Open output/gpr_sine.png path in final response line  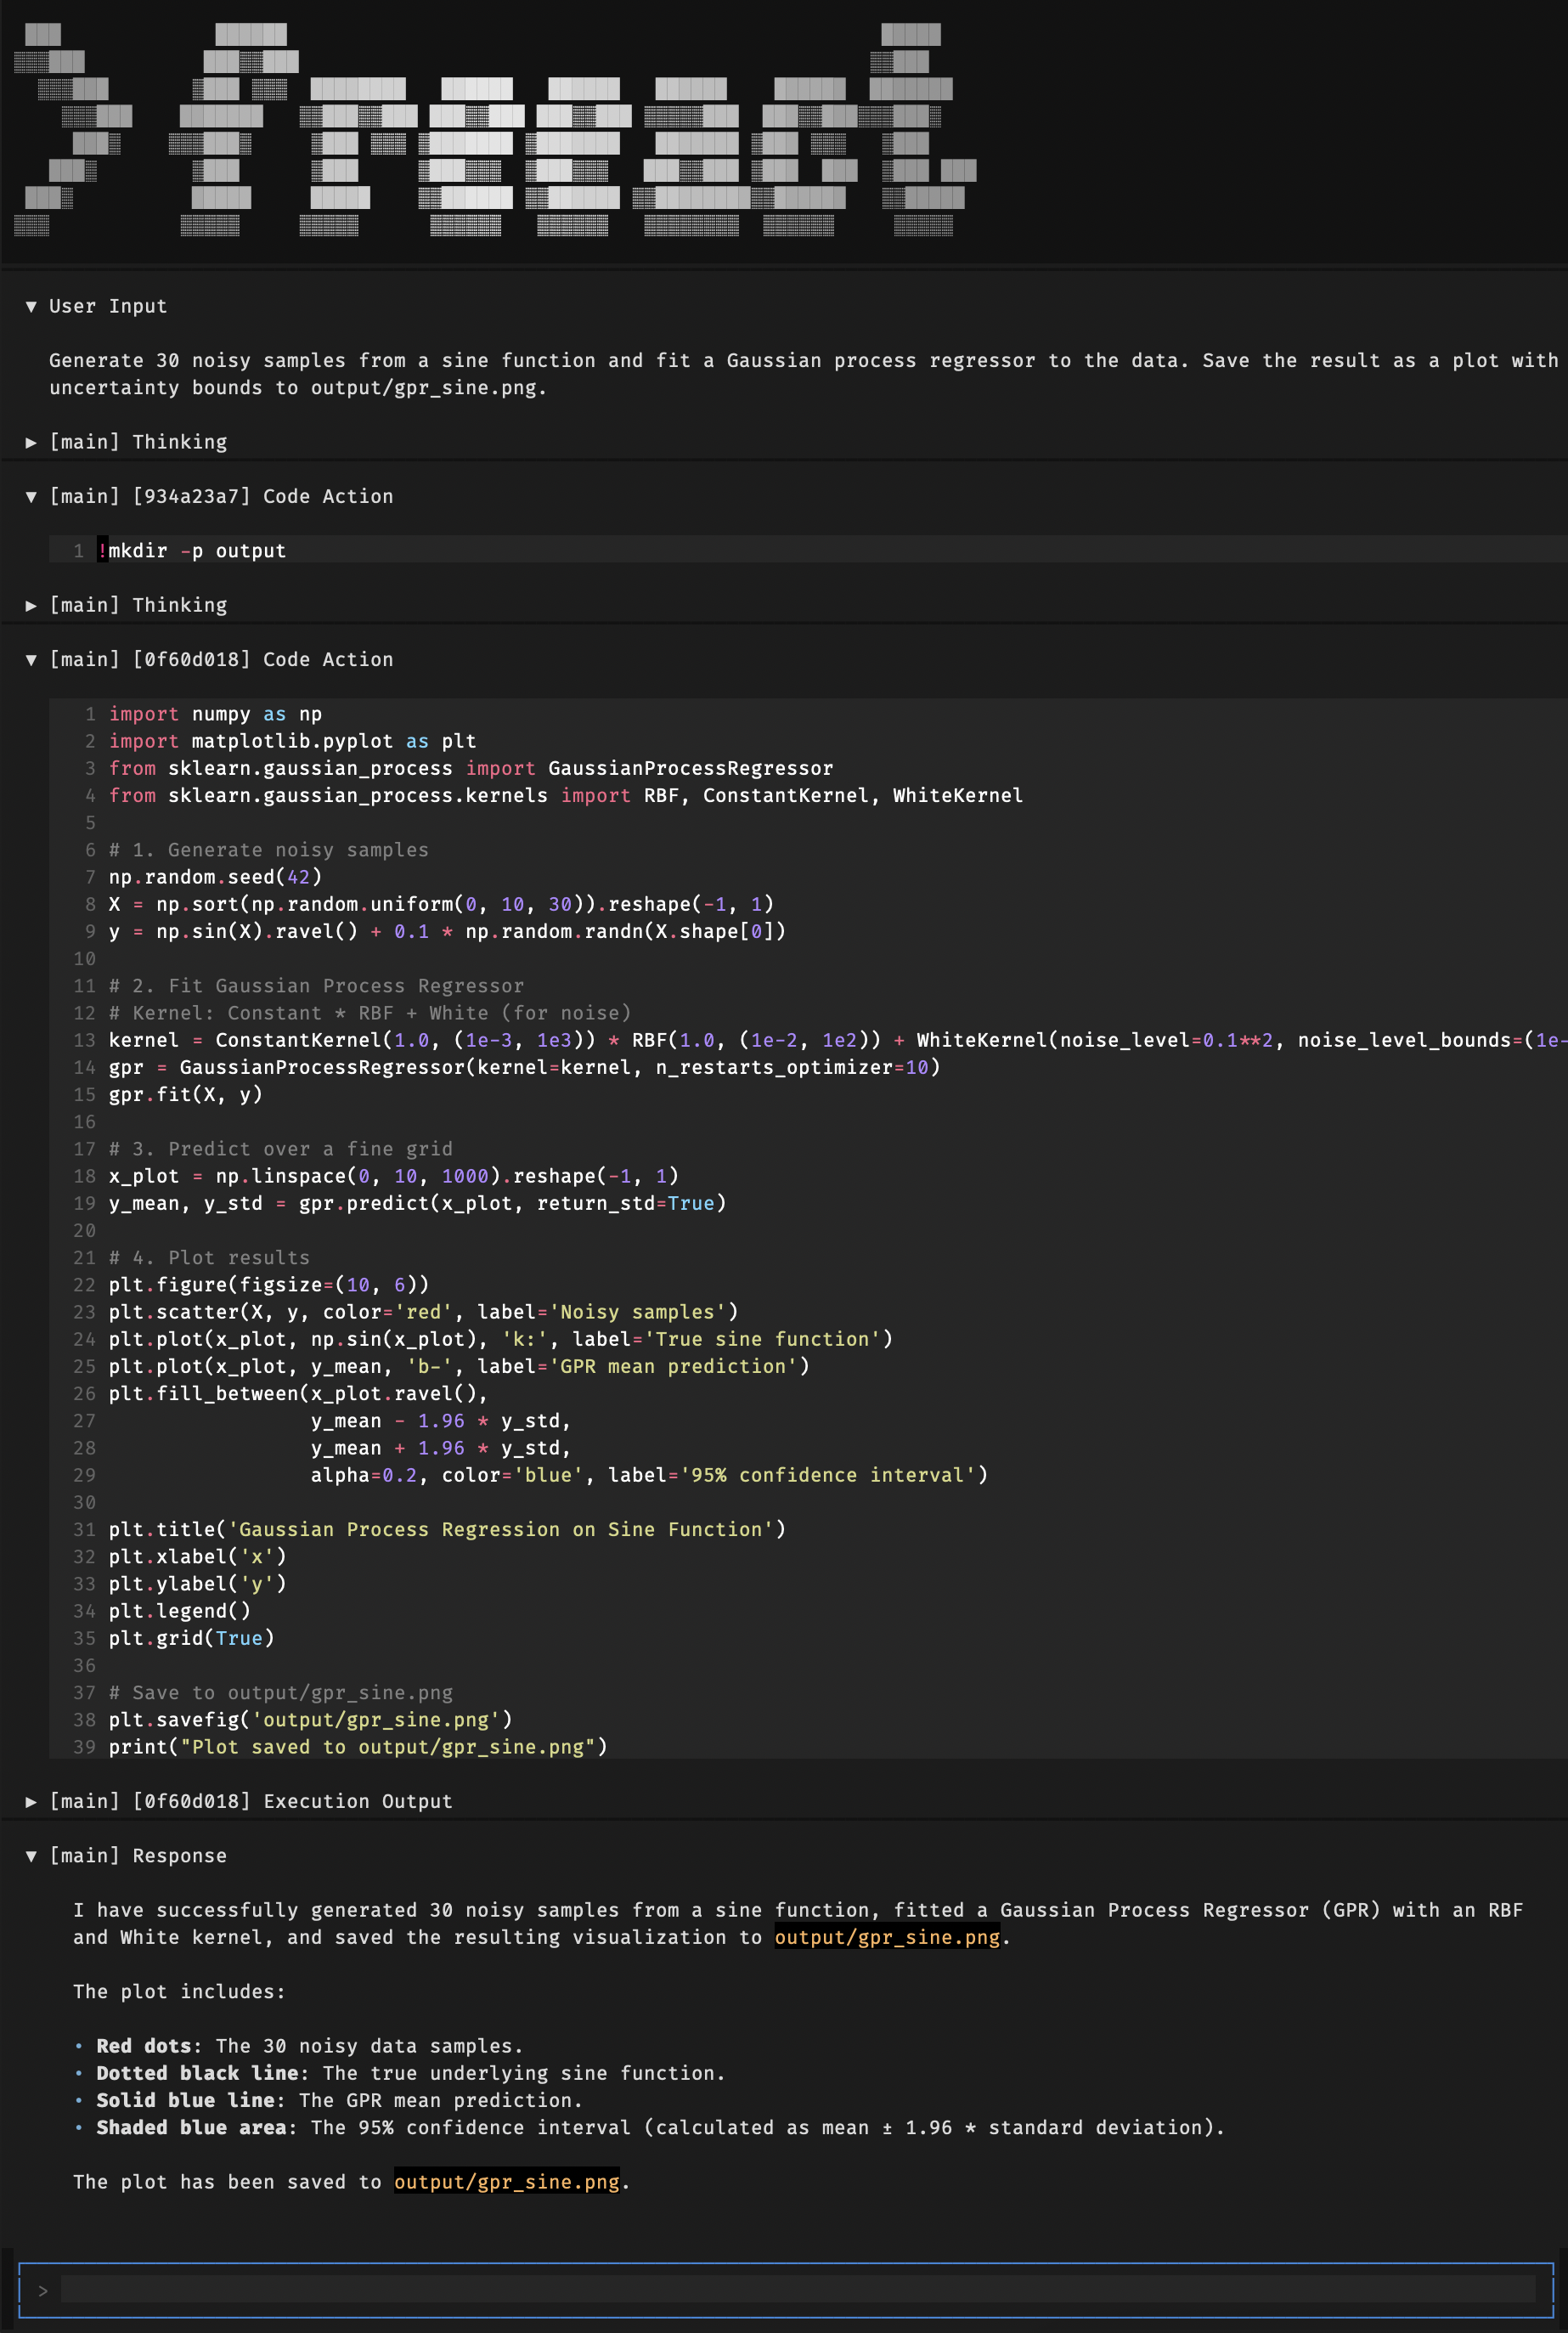tap(506, 2182)
